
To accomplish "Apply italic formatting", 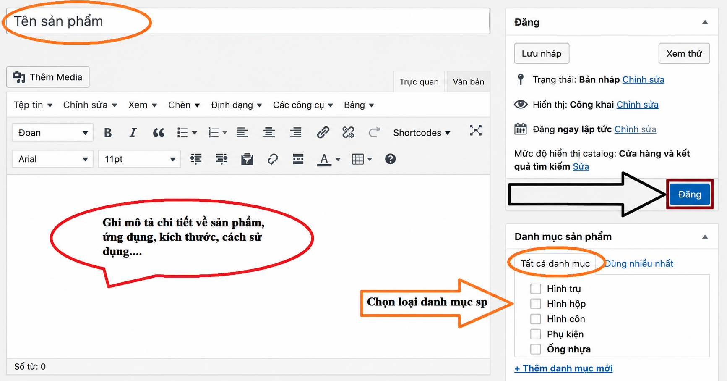I will tap(133, 133).
